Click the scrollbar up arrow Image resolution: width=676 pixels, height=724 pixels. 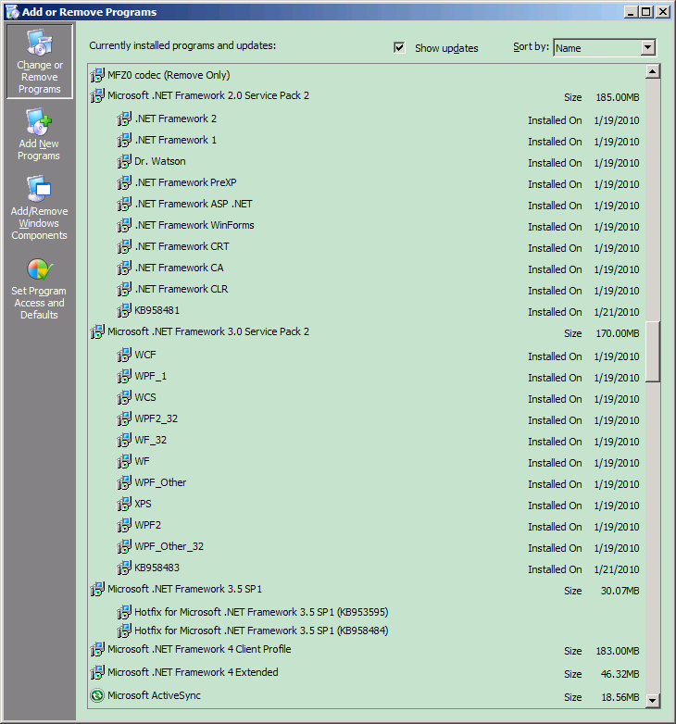tap(653, 71)
